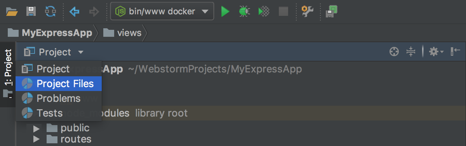This screenshot has height=146, width=466.
Task: Choose Project Files from the view menu
Action: pos(59,84)
